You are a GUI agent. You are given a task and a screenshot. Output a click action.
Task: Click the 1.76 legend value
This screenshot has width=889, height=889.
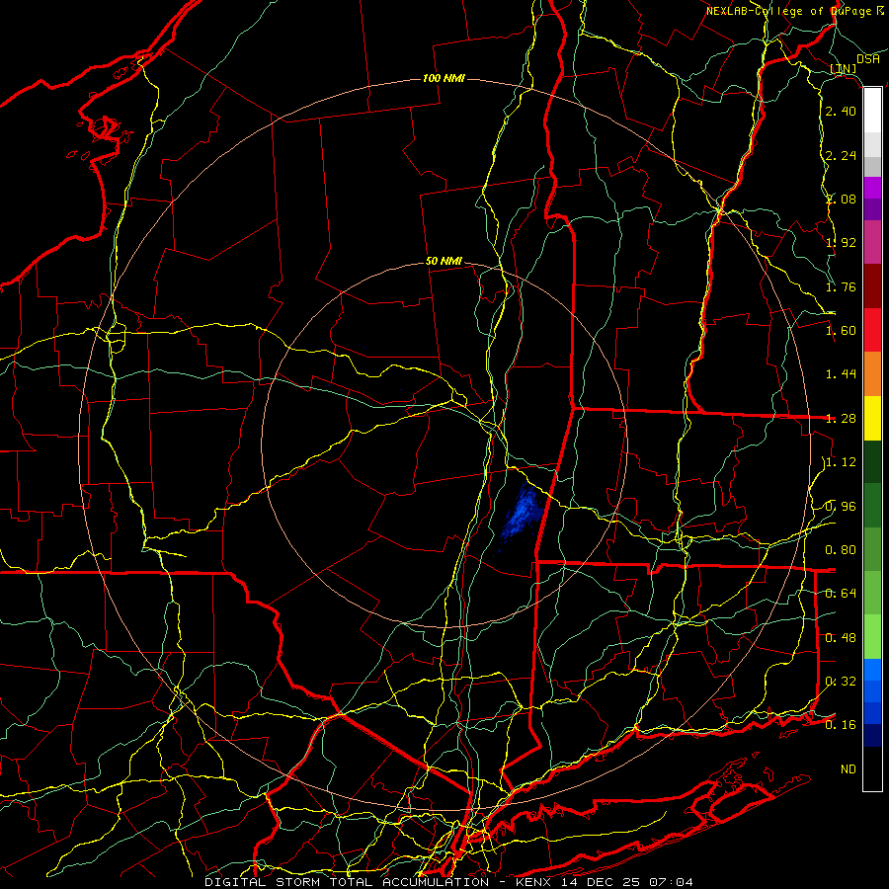(x=841, y=286)
